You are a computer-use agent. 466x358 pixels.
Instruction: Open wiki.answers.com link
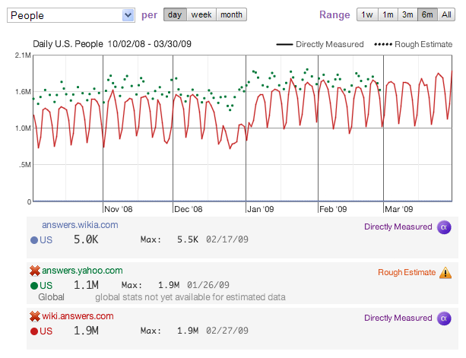[78, 315]
